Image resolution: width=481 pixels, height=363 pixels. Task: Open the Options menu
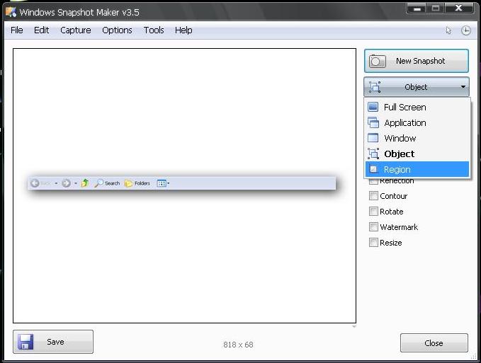pyautogui.click(x=117, y=30)
